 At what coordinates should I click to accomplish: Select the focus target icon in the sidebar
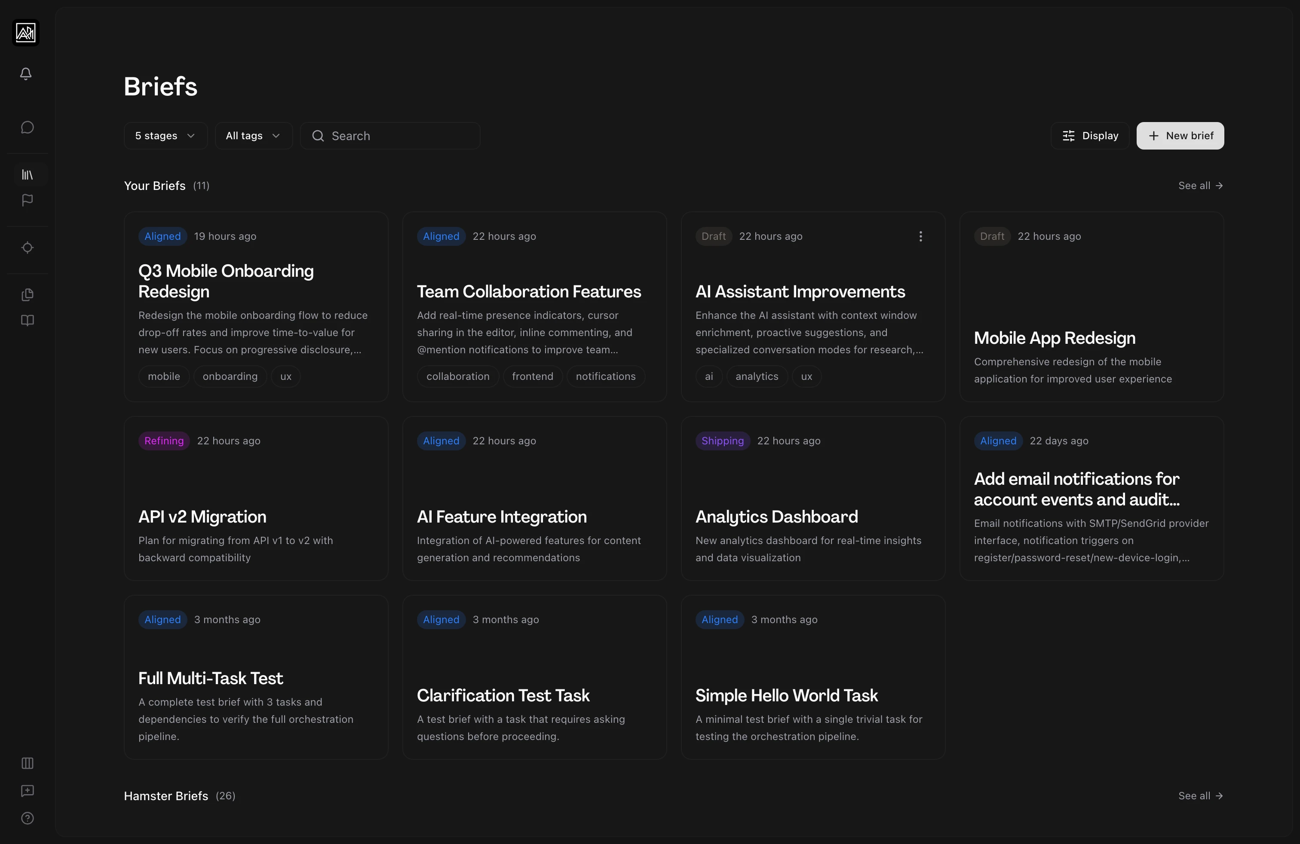pos(27,247)
